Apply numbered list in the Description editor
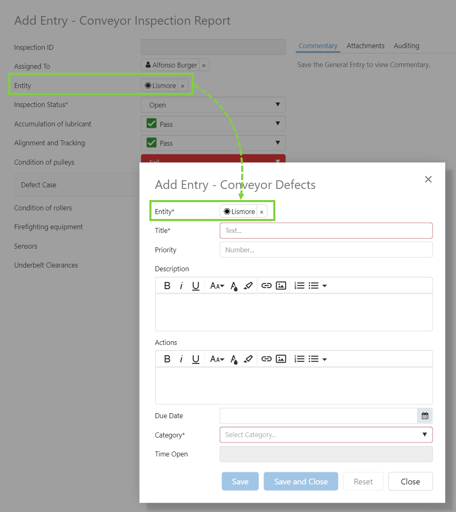 (299, 286)
